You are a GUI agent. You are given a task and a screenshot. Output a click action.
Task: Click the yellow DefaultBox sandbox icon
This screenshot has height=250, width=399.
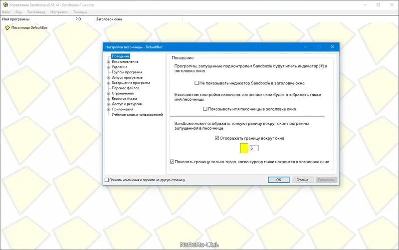(7, 28)
